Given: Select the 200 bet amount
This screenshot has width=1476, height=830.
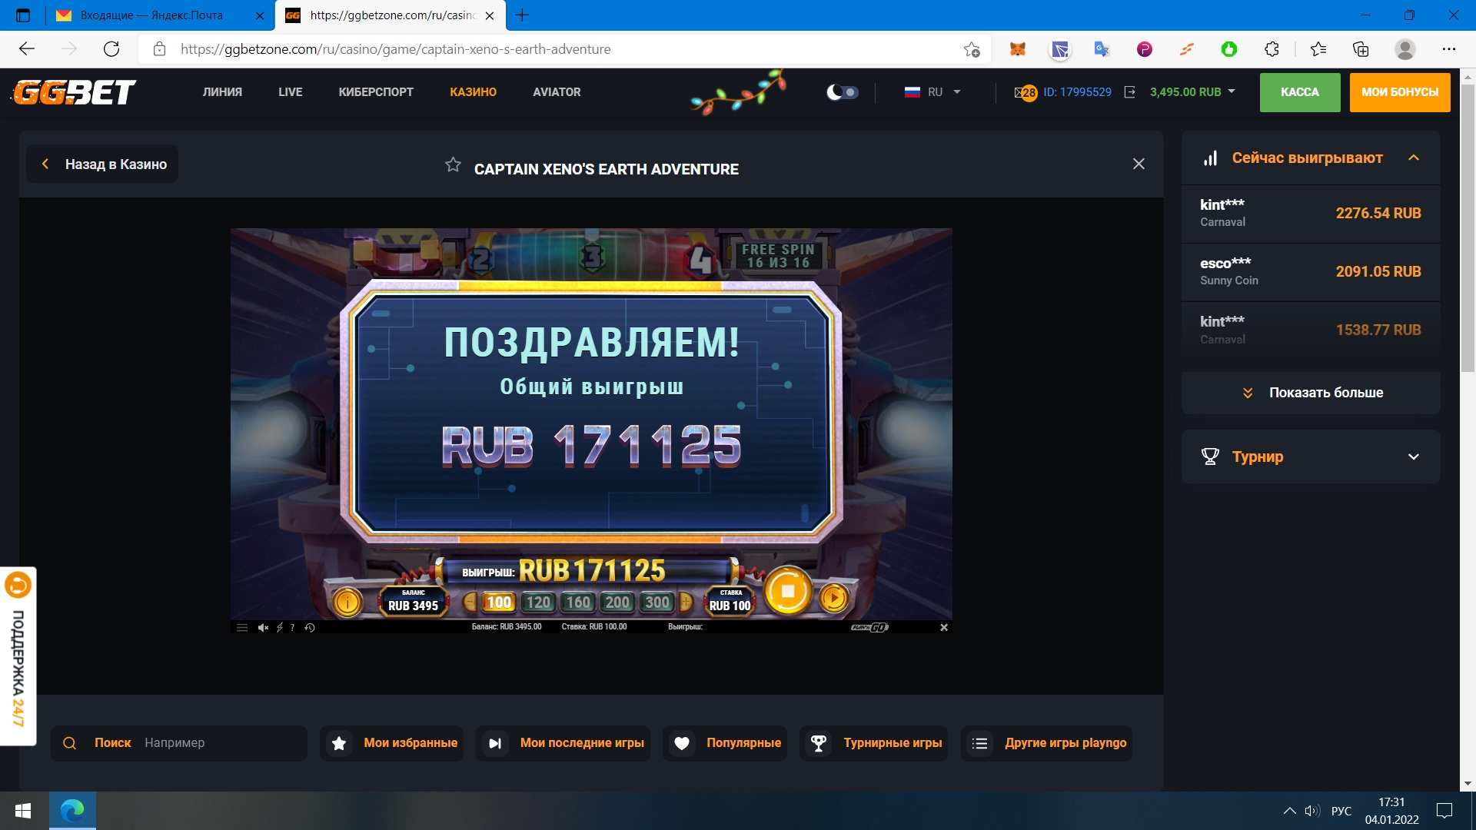Looking at the screenshot, I should pos(617,603).
